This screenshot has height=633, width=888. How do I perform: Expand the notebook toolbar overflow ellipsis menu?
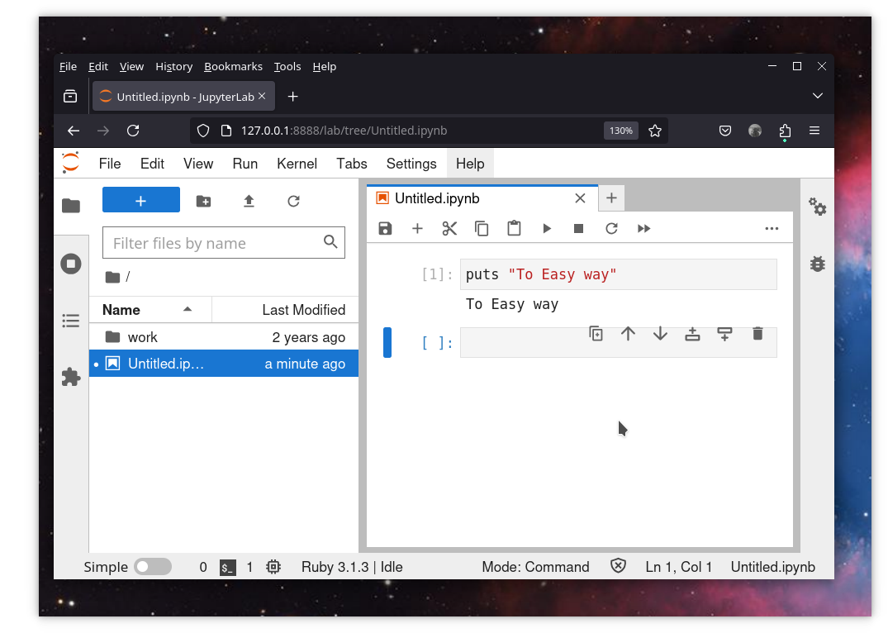tap(772, 229)
